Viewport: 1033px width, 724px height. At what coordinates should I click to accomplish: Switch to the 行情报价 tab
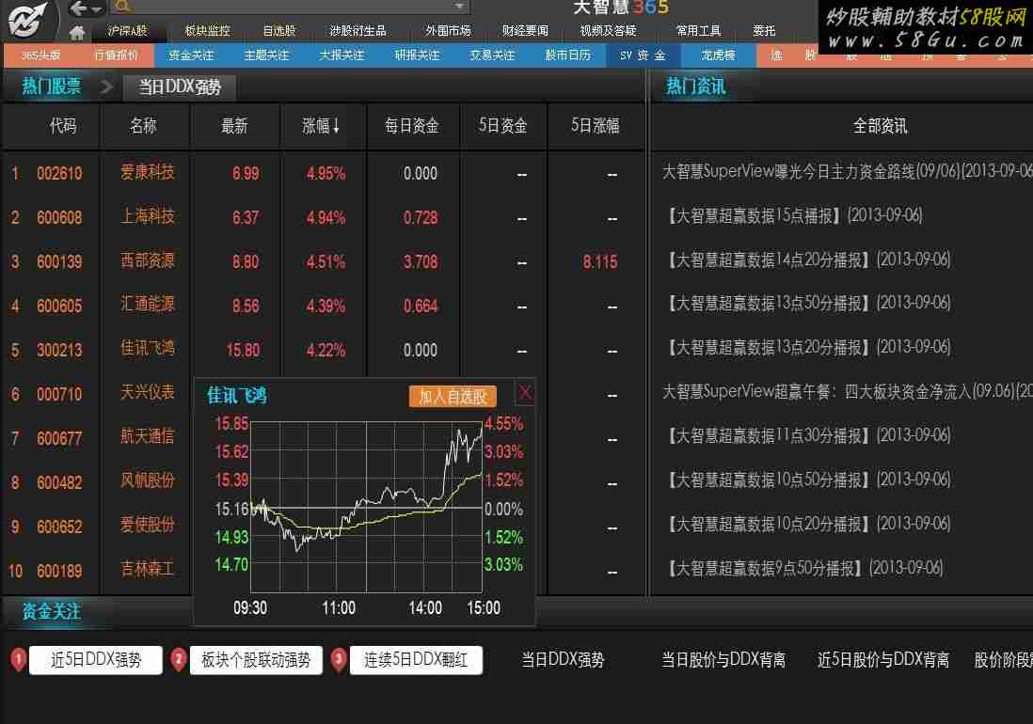[x=116, y=55]
